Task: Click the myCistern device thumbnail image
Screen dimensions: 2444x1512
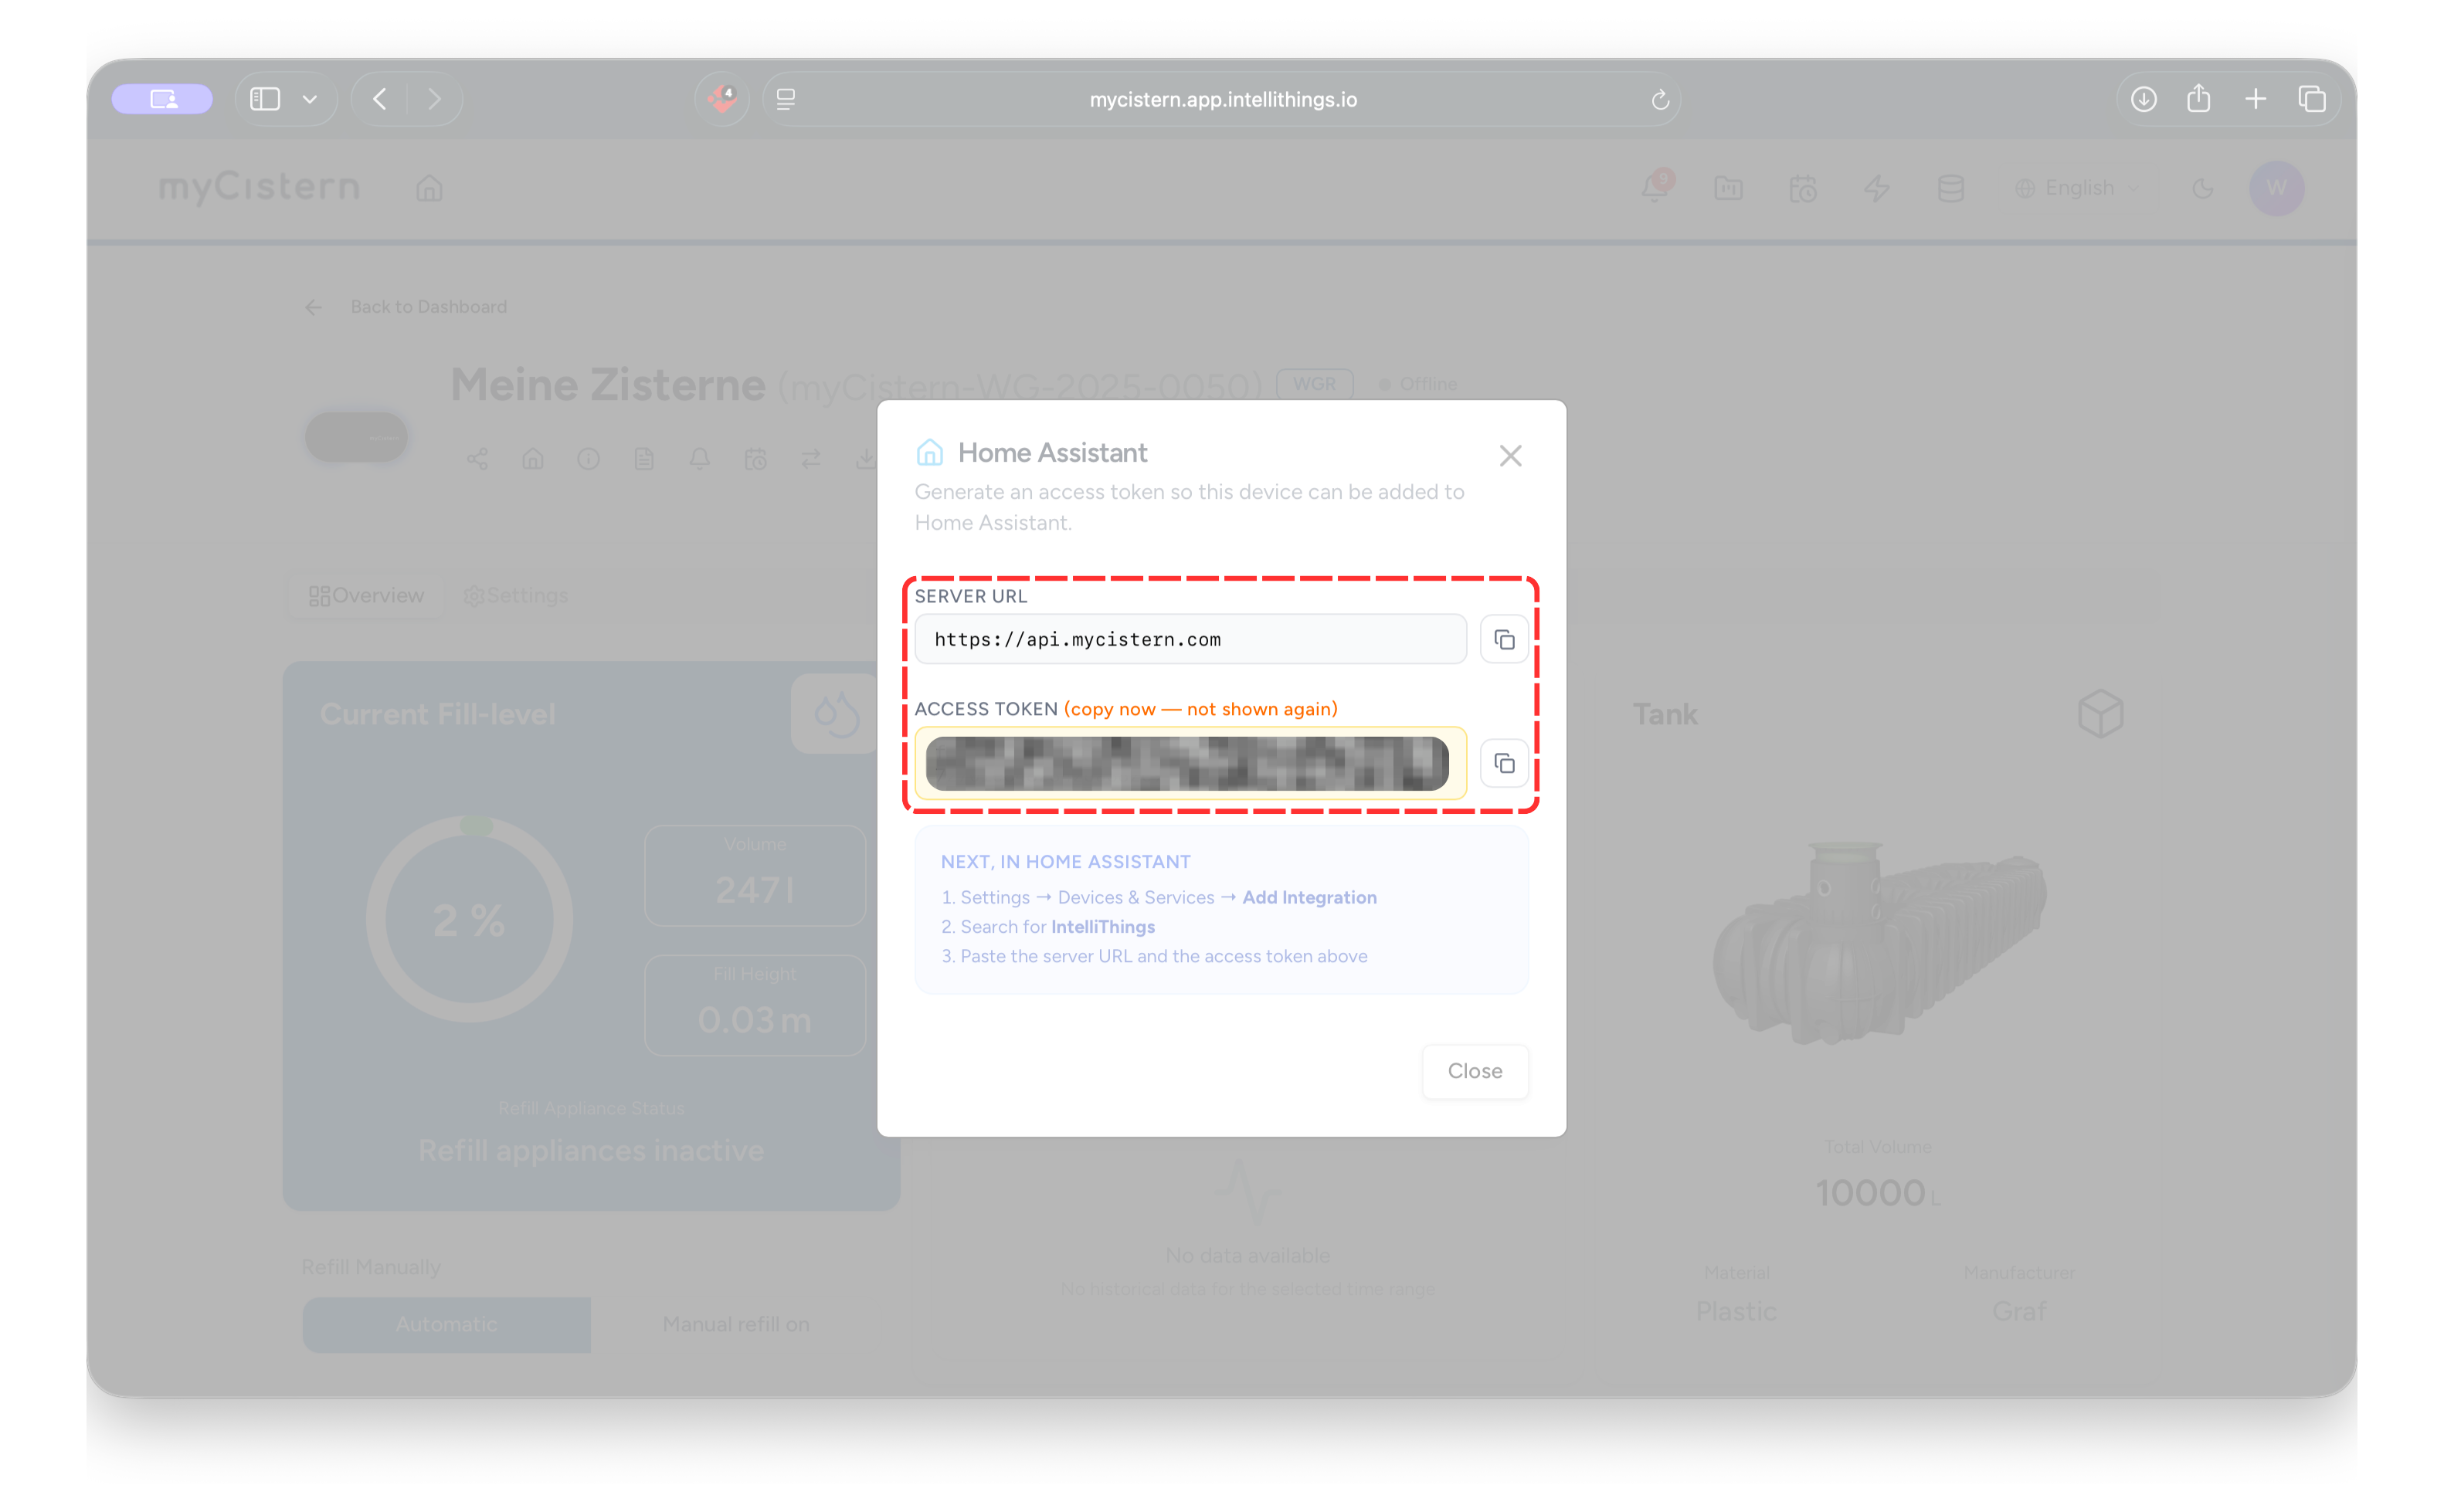Action: 356,437
